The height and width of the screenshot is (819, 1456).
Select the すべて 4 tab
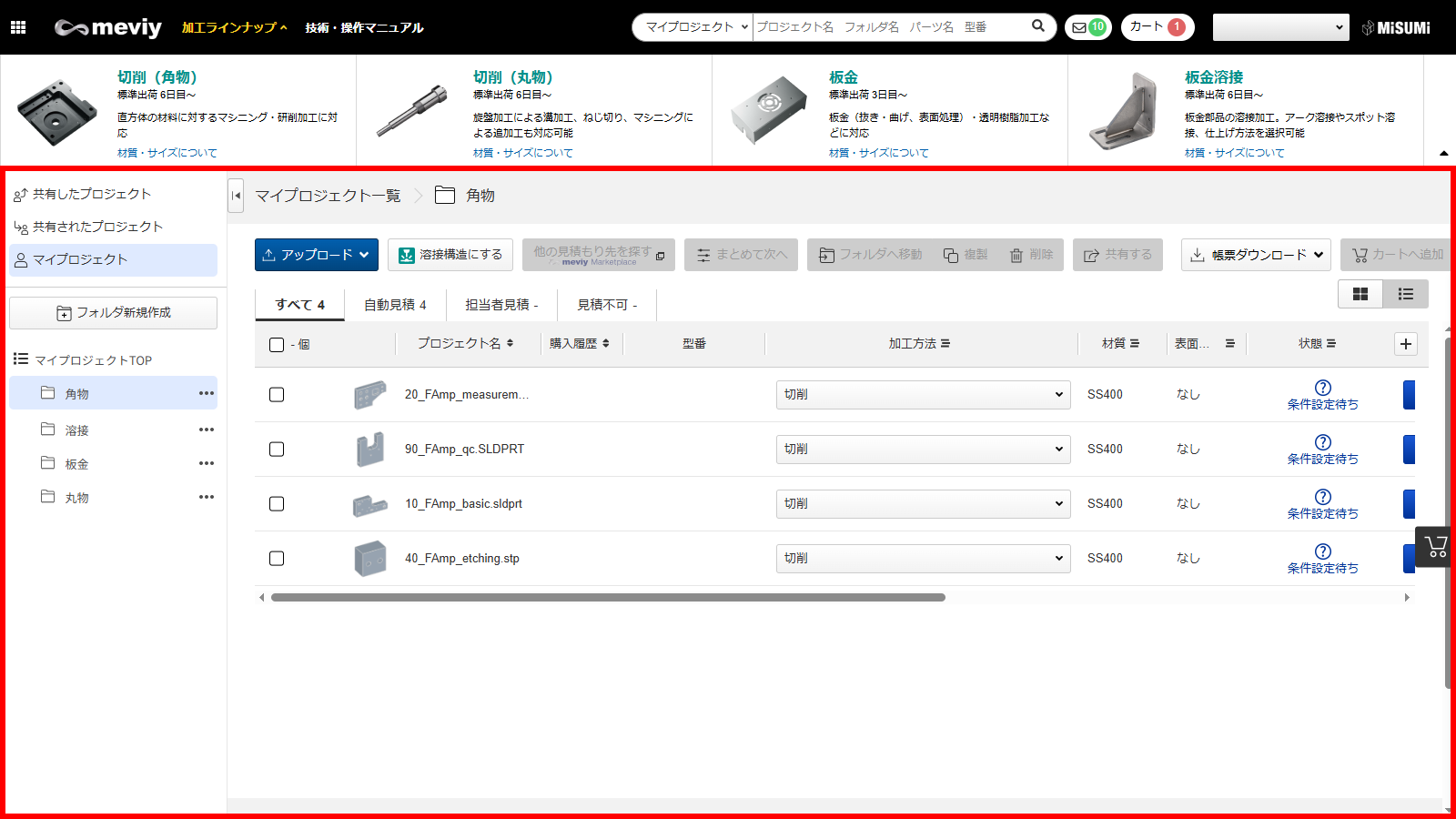click(299, 305)
